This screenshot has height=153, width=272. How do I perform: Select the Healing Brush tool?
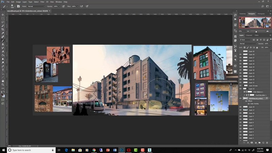coord(3,37)
